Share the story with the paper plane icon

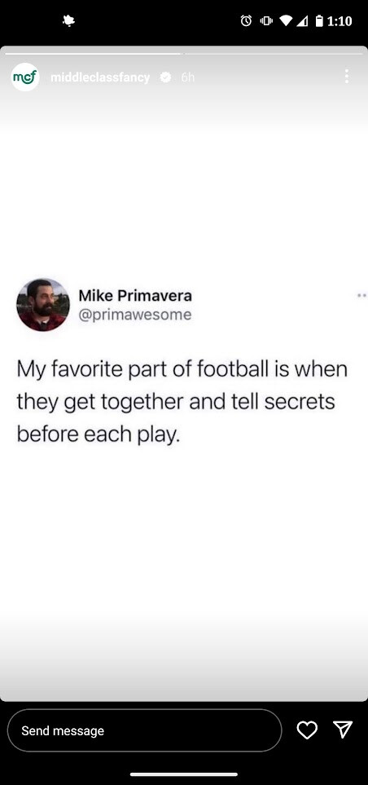tap(343, 730)
